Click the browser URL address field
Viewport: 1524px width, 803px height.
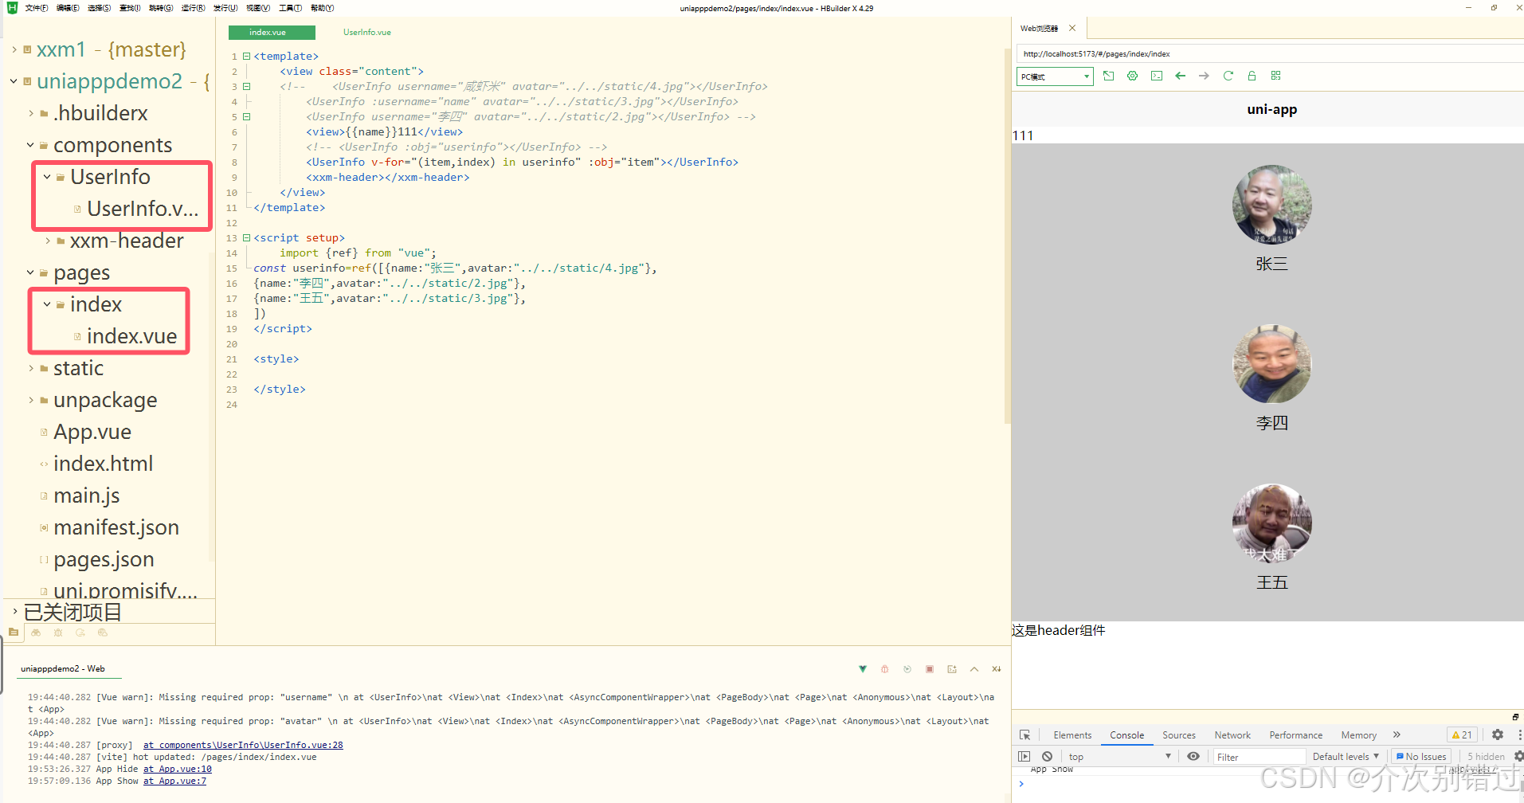(x=1271, y=54)
